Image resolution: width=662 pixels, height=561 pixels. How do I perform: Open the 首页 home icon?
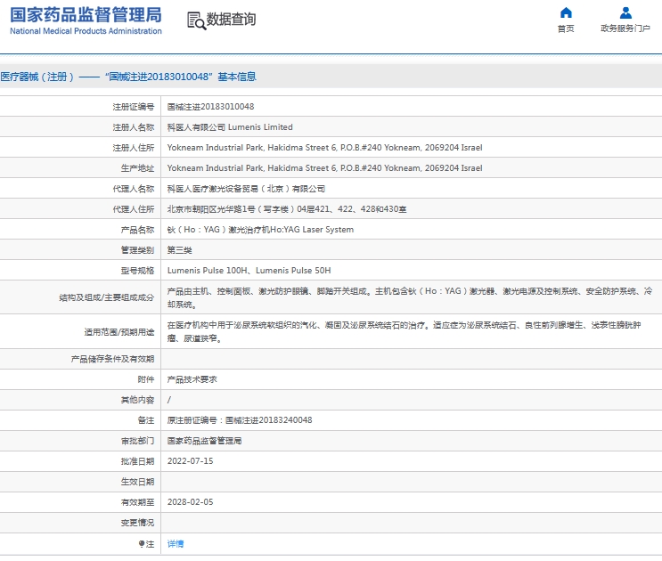click(566, 12)
